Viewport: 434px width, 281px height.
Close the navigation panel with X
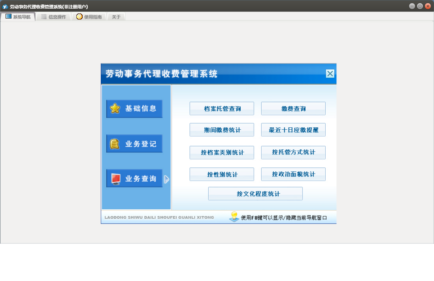[330, 73]
